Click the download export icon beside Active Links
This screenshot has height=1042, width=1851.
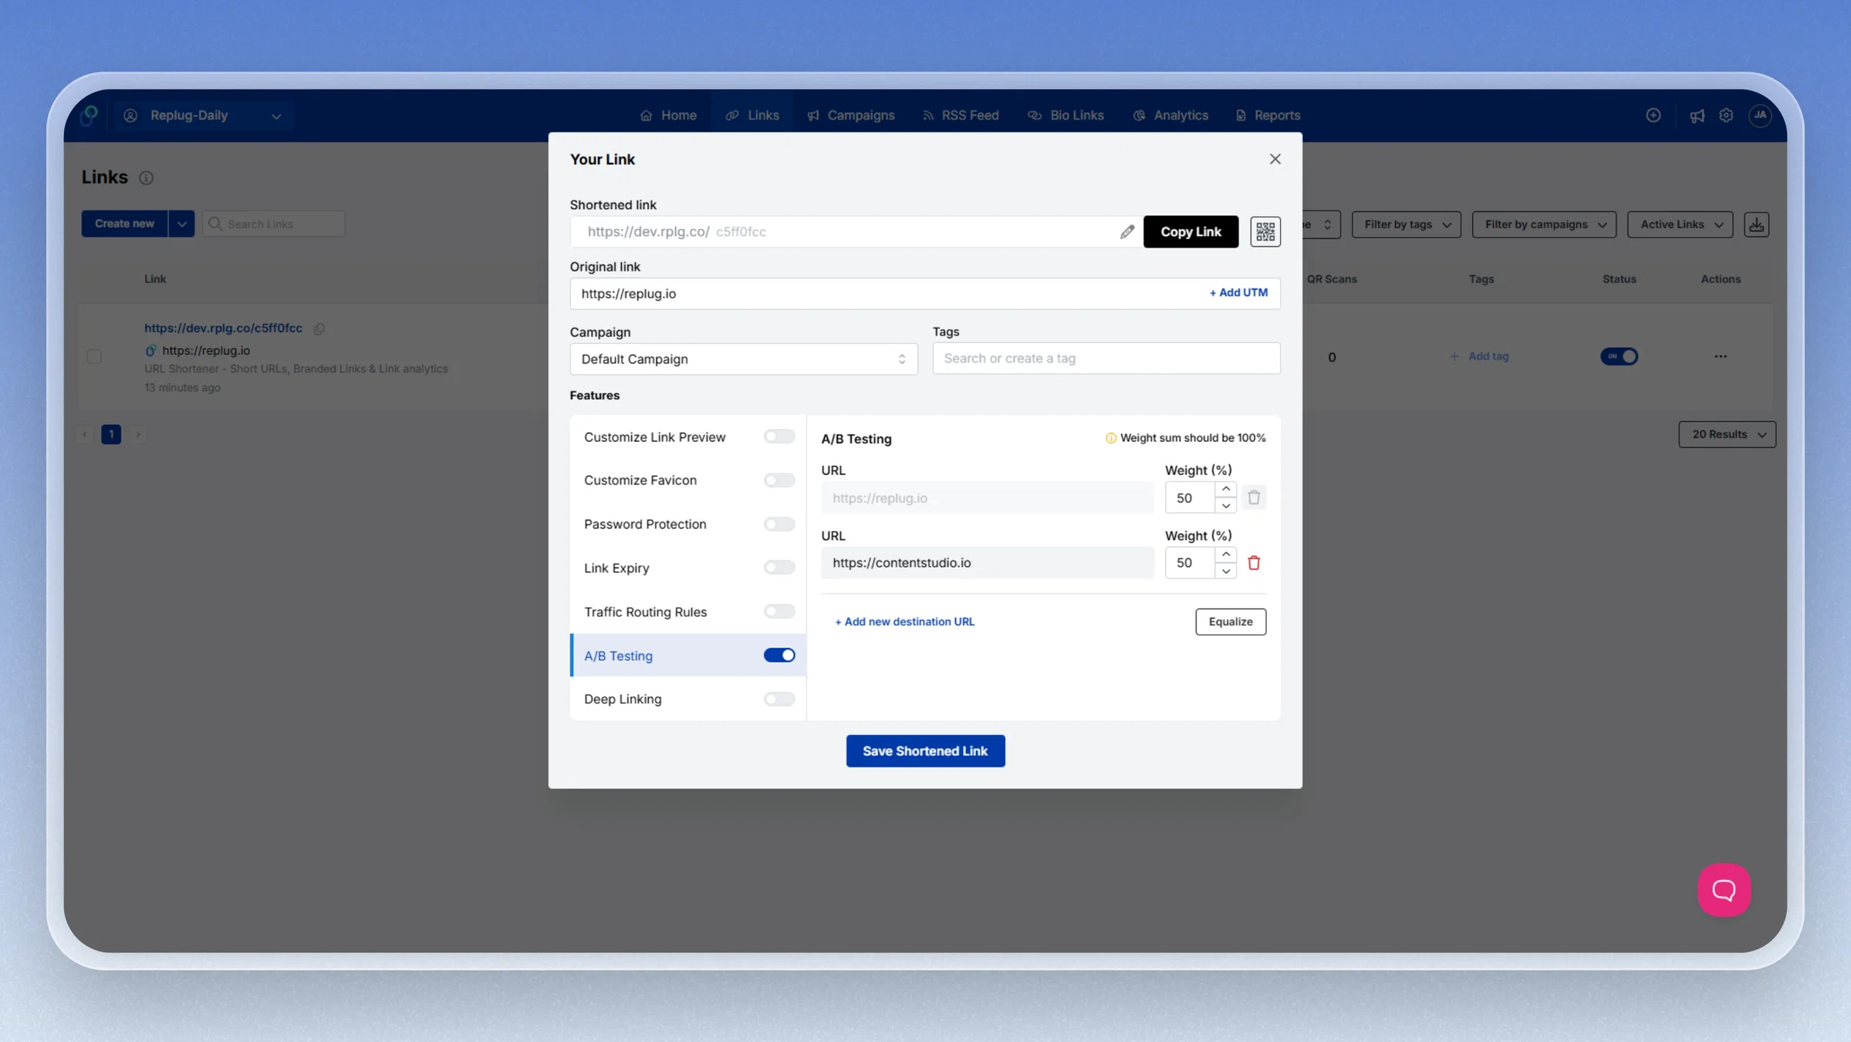click(x=1756, y=224)
